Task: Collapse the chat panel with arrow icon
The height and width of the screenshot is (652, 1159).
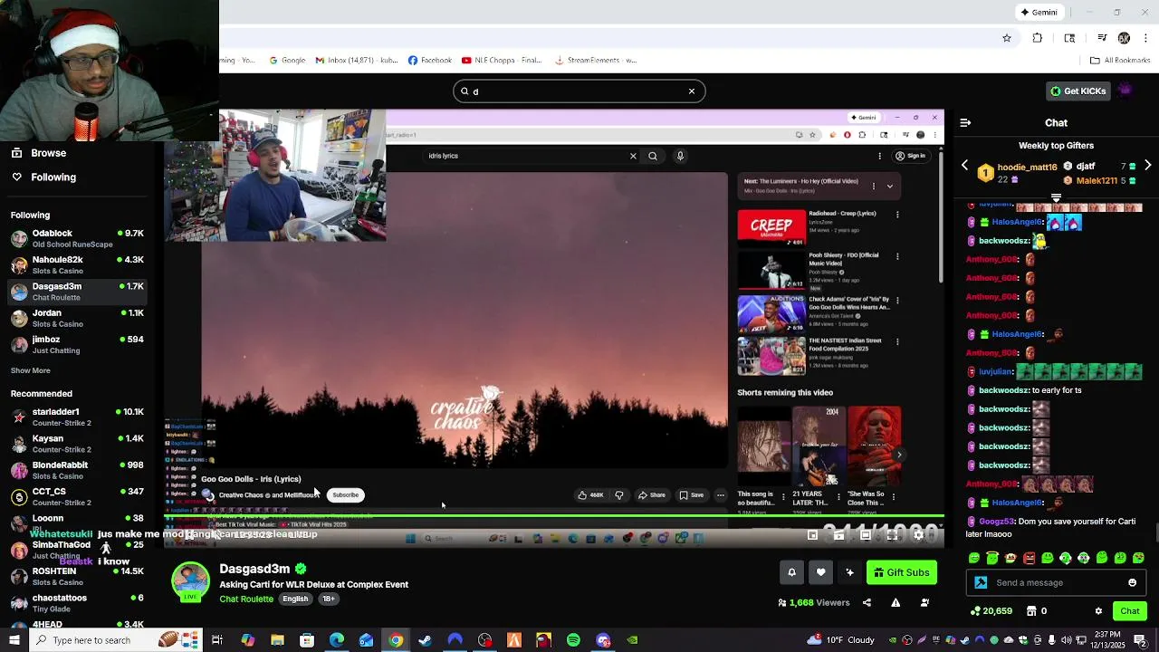Action: 965,122
